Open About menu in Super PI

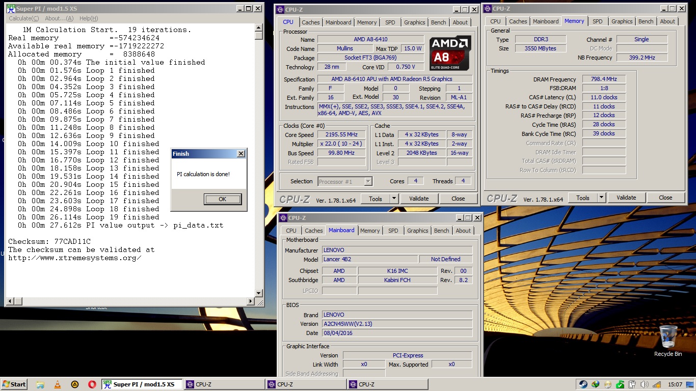click(59, 18)
